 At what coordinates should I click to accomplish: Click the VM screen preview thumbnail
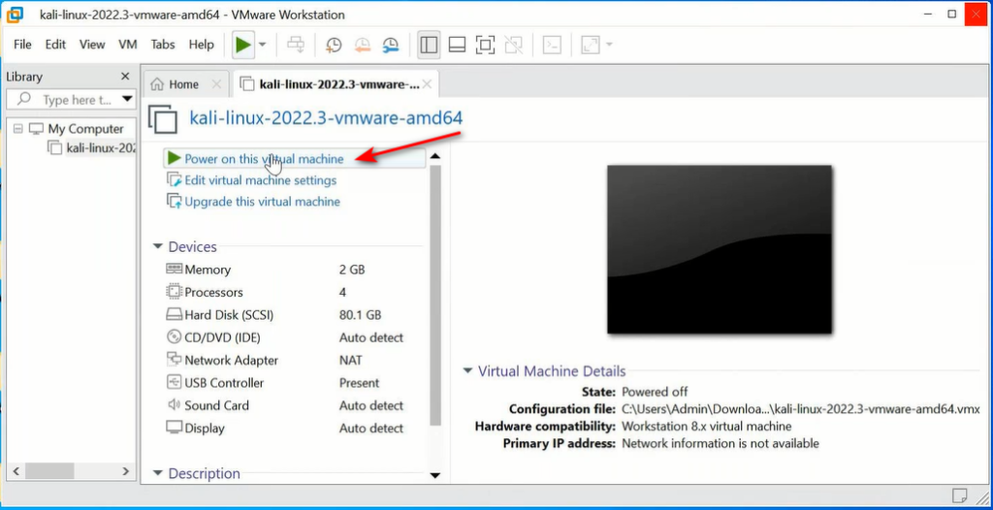pyautogui.click(x=720, y=249)
